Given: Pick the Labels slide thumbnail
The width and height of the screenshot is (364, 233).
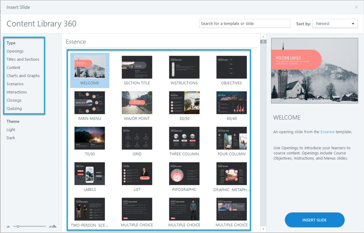Looking at the screenshot, I should pyautogui.click(x=90, y=174).
